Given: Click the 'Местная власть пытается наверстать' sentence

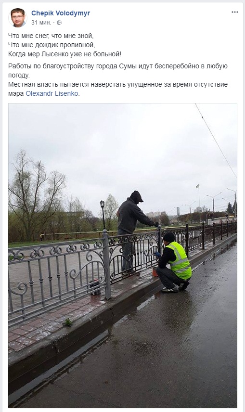Looking at the screenshot, I should click(x=118, y=89).
